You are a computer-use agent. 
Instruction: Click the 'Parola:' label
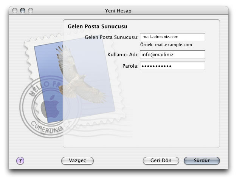[130, 66]
